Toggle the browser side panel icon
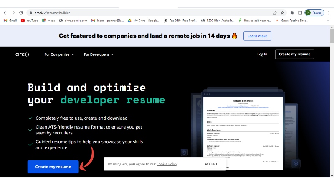334x188 pixels. point(300,13)
